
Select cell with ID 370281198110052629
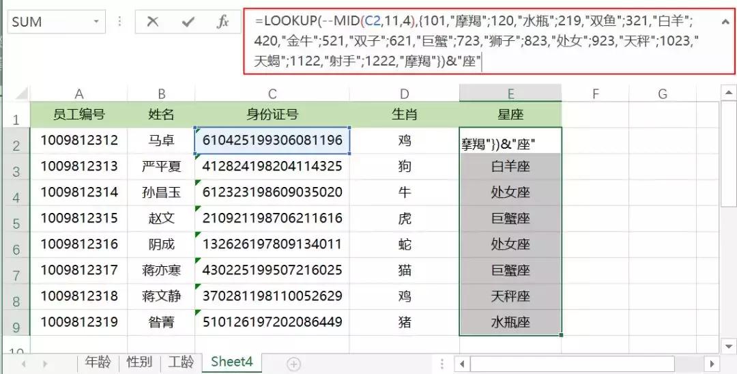(272, 296)
